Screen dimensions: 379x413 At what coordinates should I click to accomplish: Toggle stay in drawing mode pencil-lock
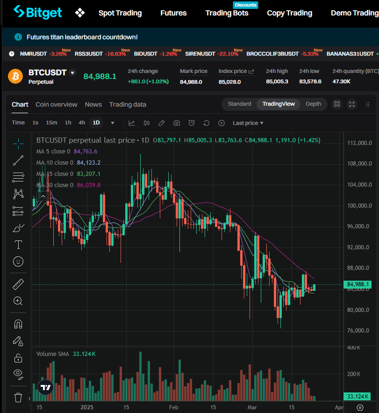18,341
